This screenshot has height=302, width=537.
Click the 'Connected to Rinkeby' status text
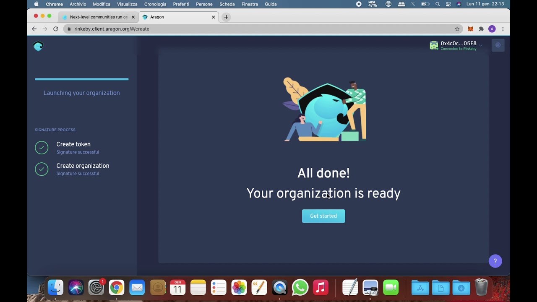(459, 49)
